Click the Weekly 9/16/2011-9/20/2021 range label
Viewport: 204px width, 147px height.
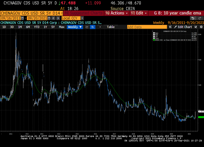[x=178, y=23]
